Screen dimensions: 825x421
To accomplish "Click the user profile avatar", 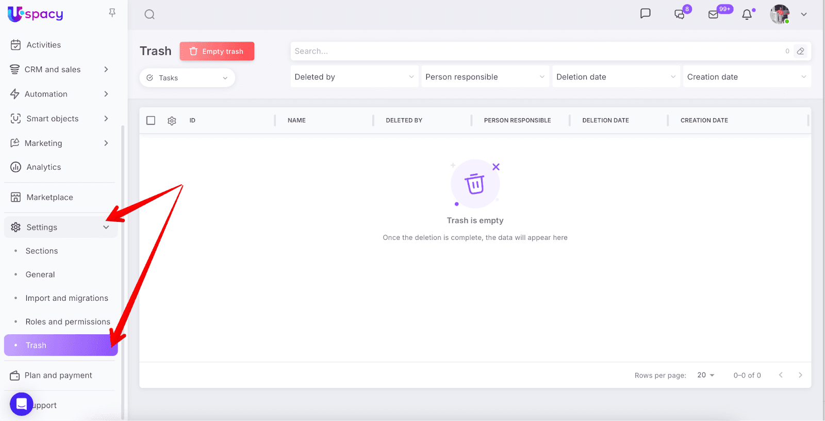I will click(780, 14).
